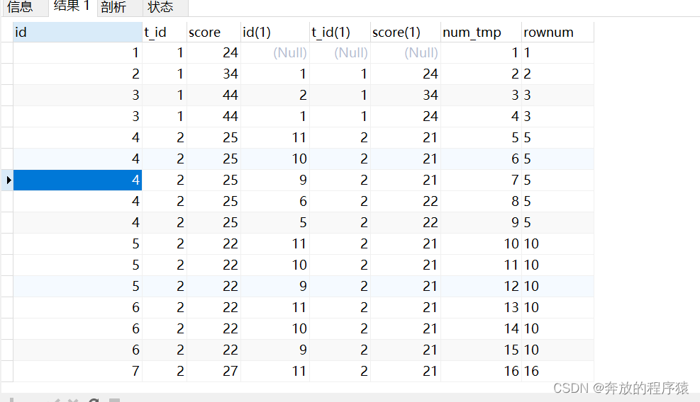
Task: Select the t_id column header
Action: click(x=164, y=32)
